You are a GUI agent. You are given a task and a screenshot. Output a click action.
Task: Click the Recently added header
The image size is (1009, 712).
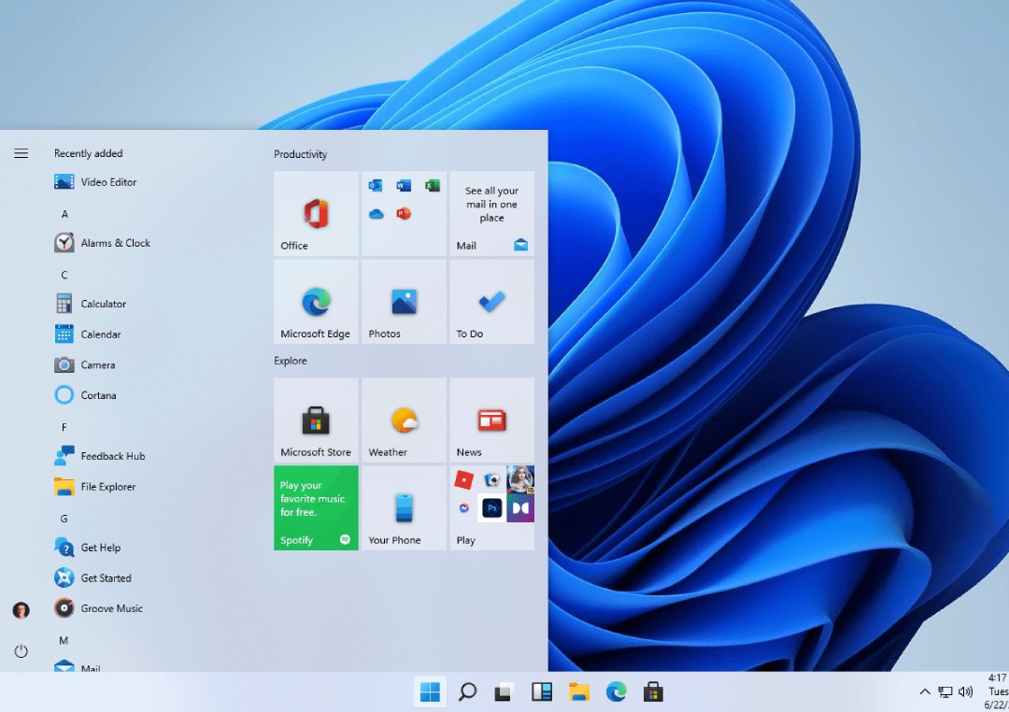[x=88, y=153]
